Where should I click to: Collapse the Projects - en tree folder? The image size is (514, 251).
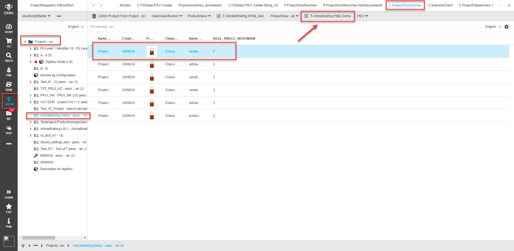[25, 42]
